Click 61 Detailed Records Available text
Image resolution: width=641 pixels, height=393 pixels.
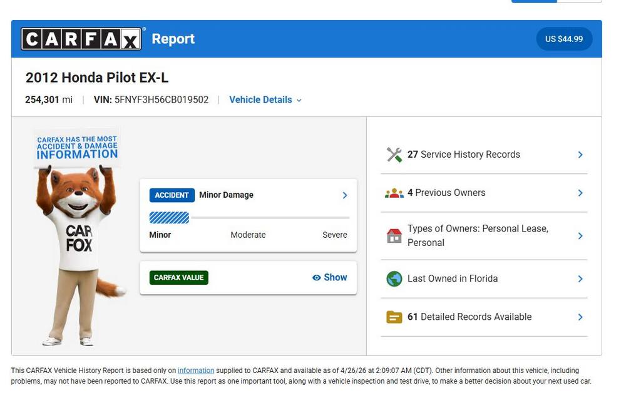(469, 317)
